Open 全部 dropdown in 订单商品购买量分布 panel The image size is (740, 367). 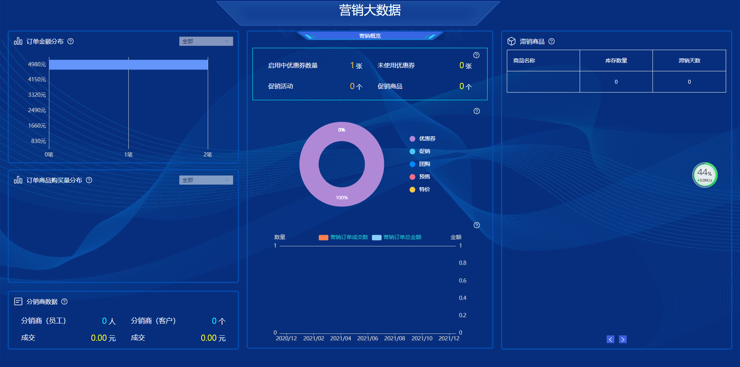pyautogui.click(x=206, y=180)
